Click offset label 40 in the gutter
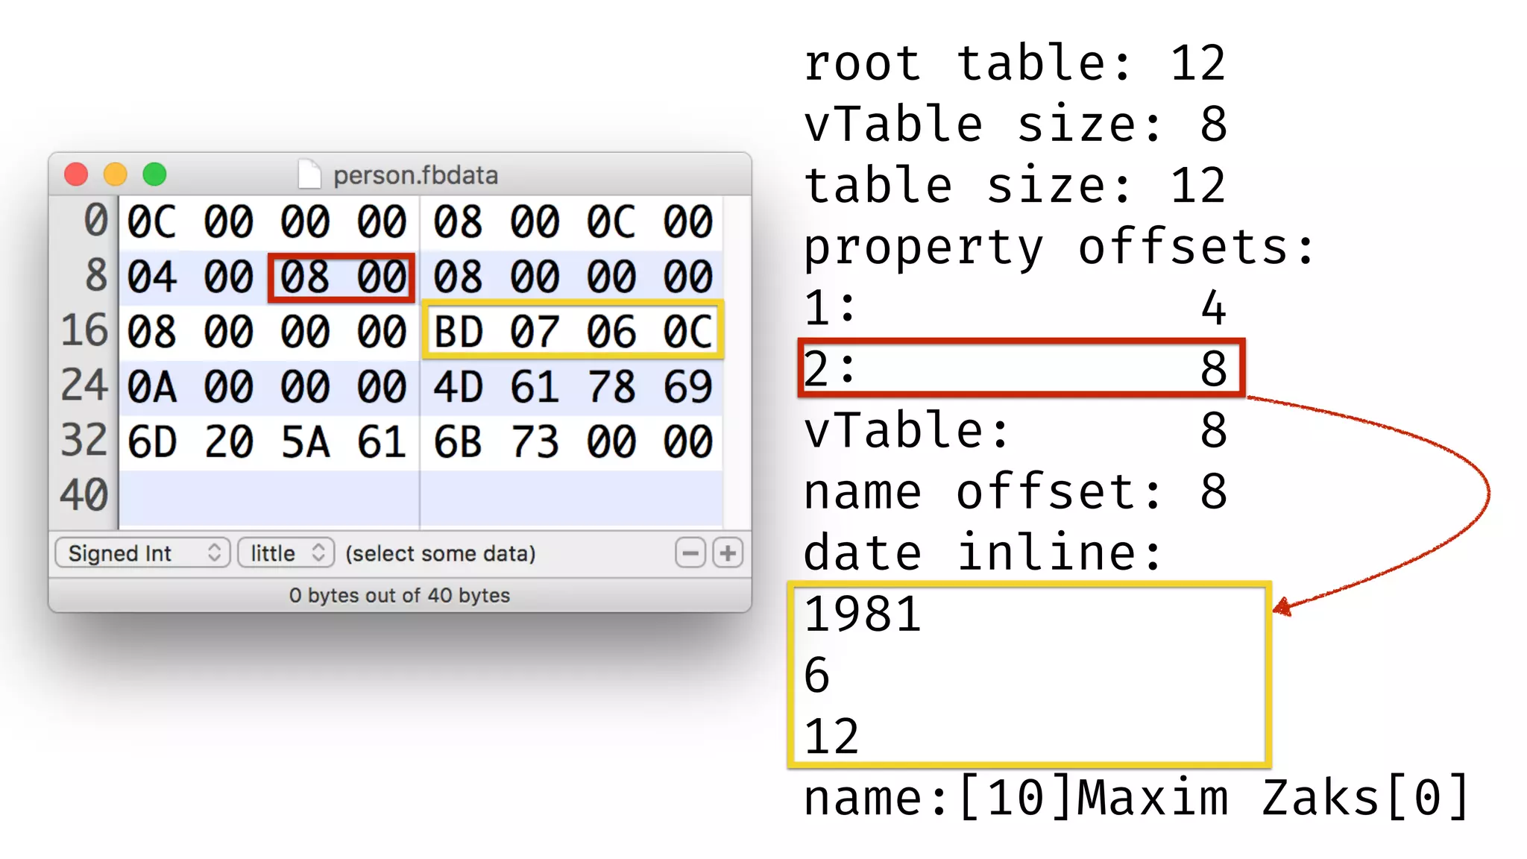This screenshot has height=859, width=1527. pyautogui.click(x=84, y=495)
